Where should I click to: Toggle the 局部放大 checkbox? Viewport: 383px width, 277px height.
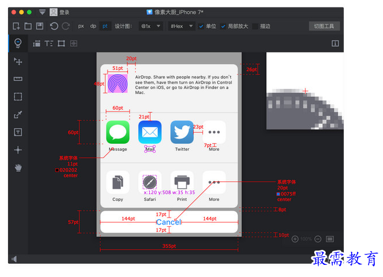click(x=223, y=27)
